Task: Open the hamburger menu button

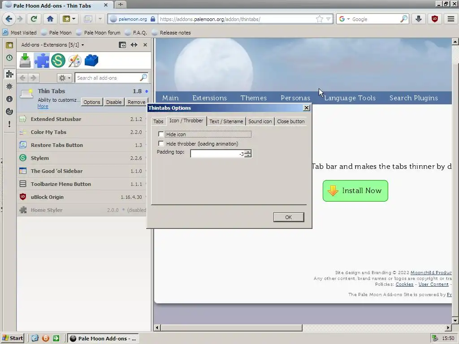Action: tap(451, 19)
